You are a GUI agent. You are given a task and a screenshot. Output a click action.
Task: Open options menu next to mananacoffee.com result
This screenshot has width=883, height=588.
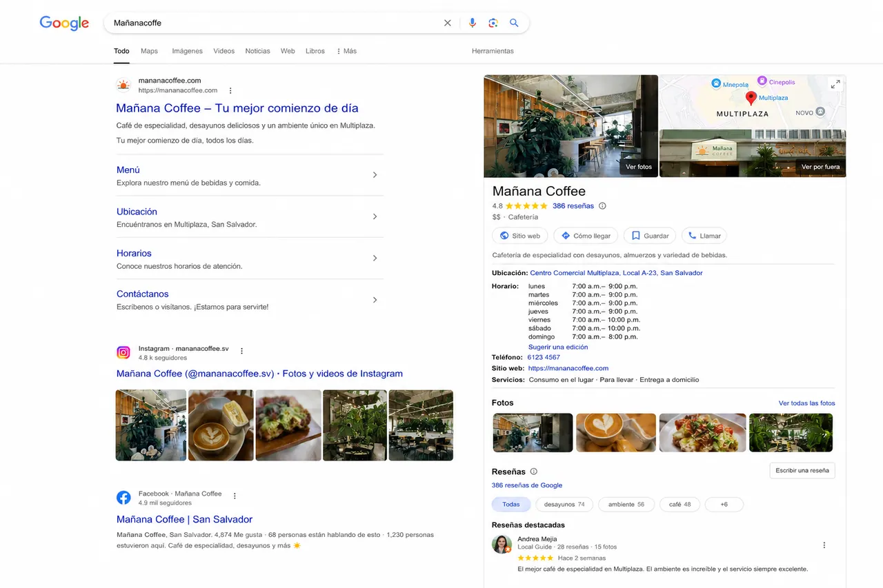click(x=230, y=90)
